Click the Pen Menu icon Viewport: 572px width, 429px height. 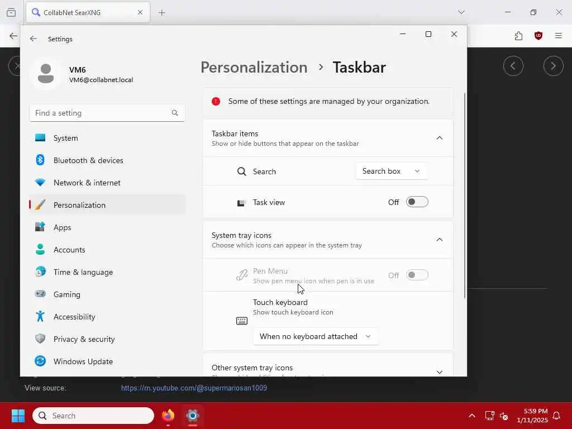(241, 275)
